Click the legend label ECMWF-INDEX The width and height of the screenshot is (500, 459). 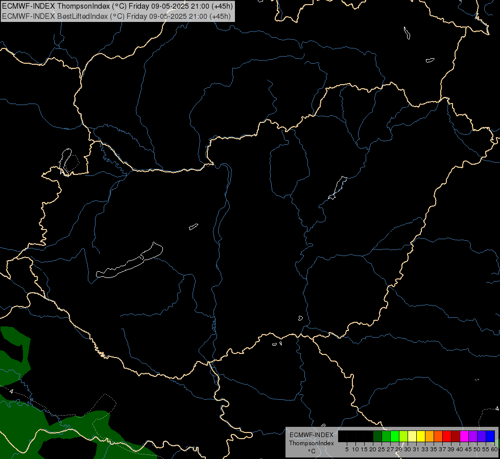[x=311, y=435]
